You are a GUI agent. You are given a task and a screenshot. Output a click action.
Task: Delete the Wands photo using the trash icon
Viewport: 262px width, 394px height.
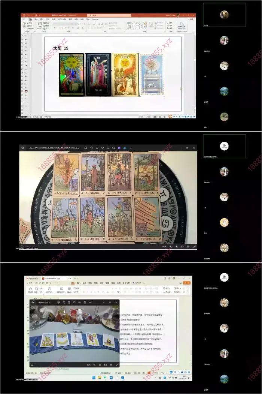[x=97, y=148]
